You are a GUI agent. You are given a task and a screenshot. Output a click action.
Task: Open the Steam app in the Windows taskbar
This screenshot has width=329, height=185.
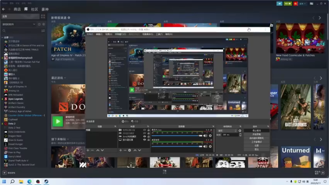[x=46, y=181]
